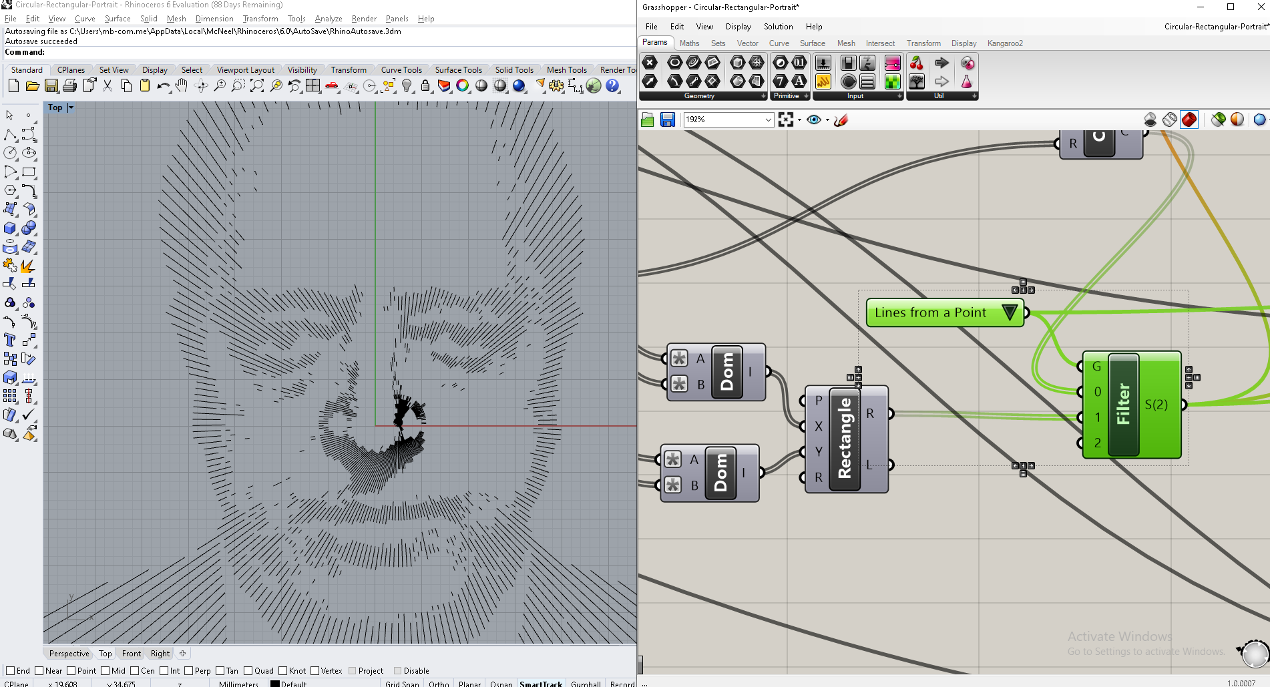Click the red car Set View icon
This screenshot has height=687, width=1270.
point(332,85)
